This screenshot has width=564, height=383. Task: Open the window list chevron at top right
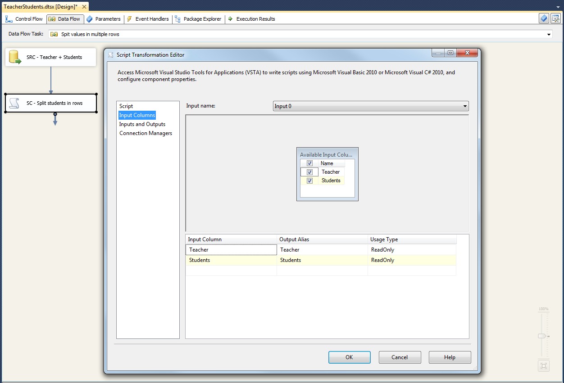tap(559, 7)
